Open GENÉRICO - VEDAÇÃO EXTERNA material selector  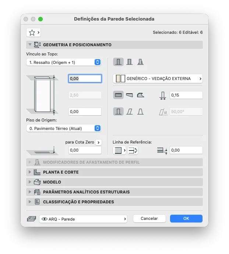click(158, 79)
